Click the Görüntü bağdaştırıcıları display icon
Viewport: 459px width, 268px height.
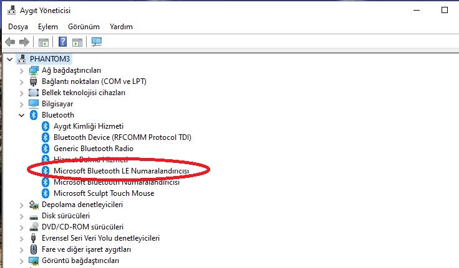[34, 261]
